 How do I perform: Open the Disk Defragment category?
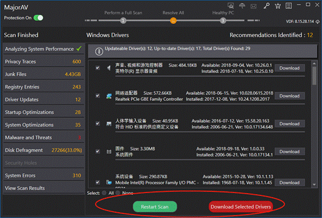pyautogui.click(x=44, y=150)
